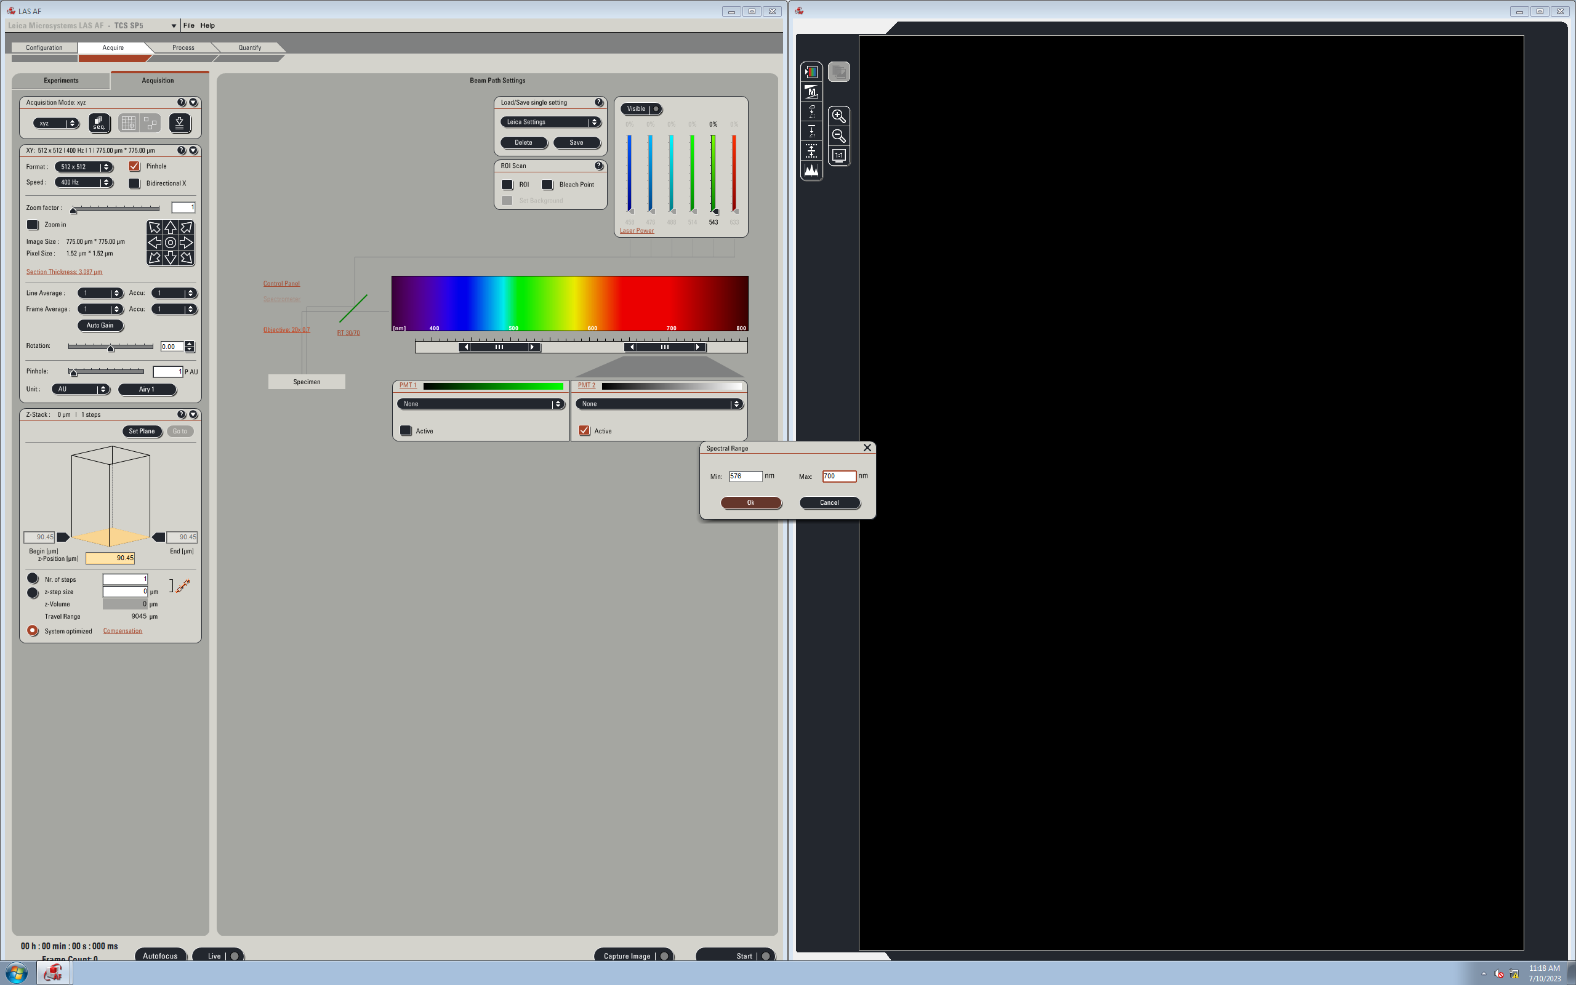
Task: Click the 1:1 display scaling icon
Action: pos(839,155)
